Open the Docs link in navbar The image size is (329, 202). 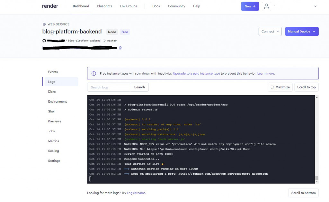[x=156, y=6]
